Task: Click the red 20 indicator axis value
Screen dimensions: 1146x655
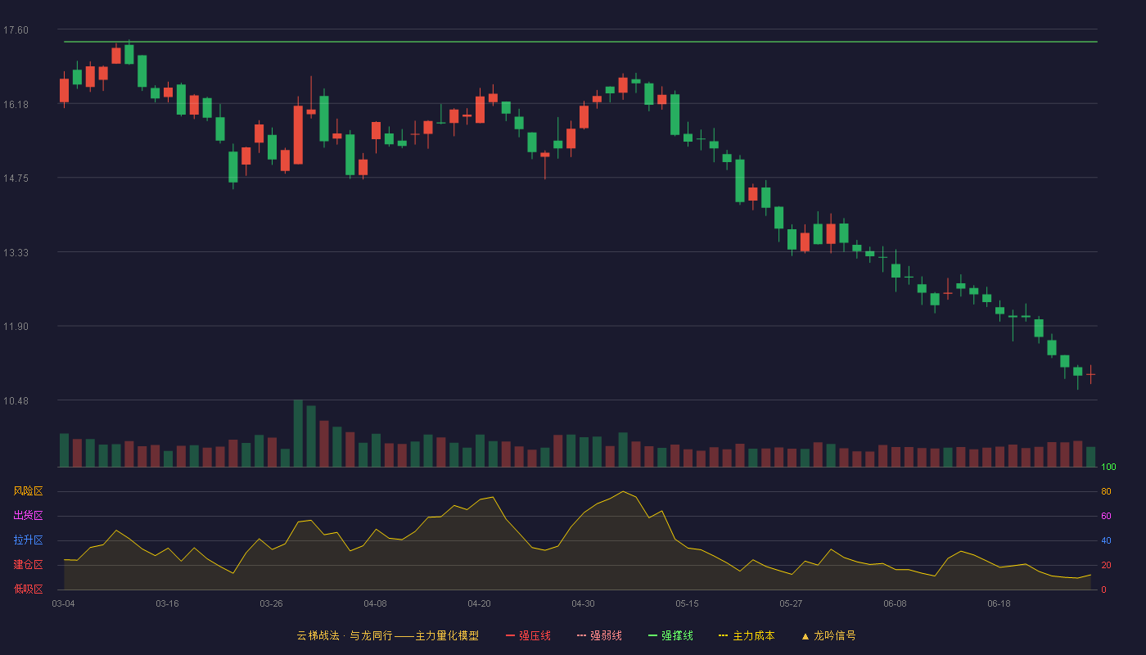Action: pos(1106,565)
